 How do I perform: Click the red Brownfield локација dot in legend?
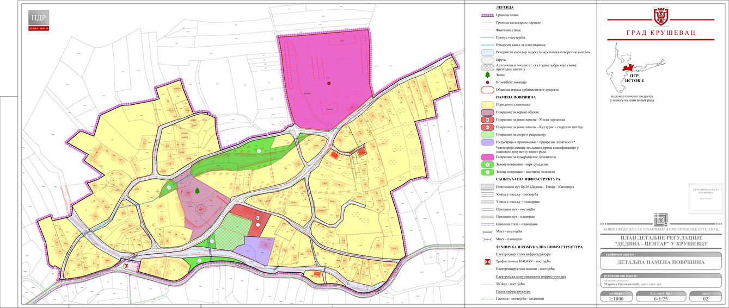click(487, 82)
